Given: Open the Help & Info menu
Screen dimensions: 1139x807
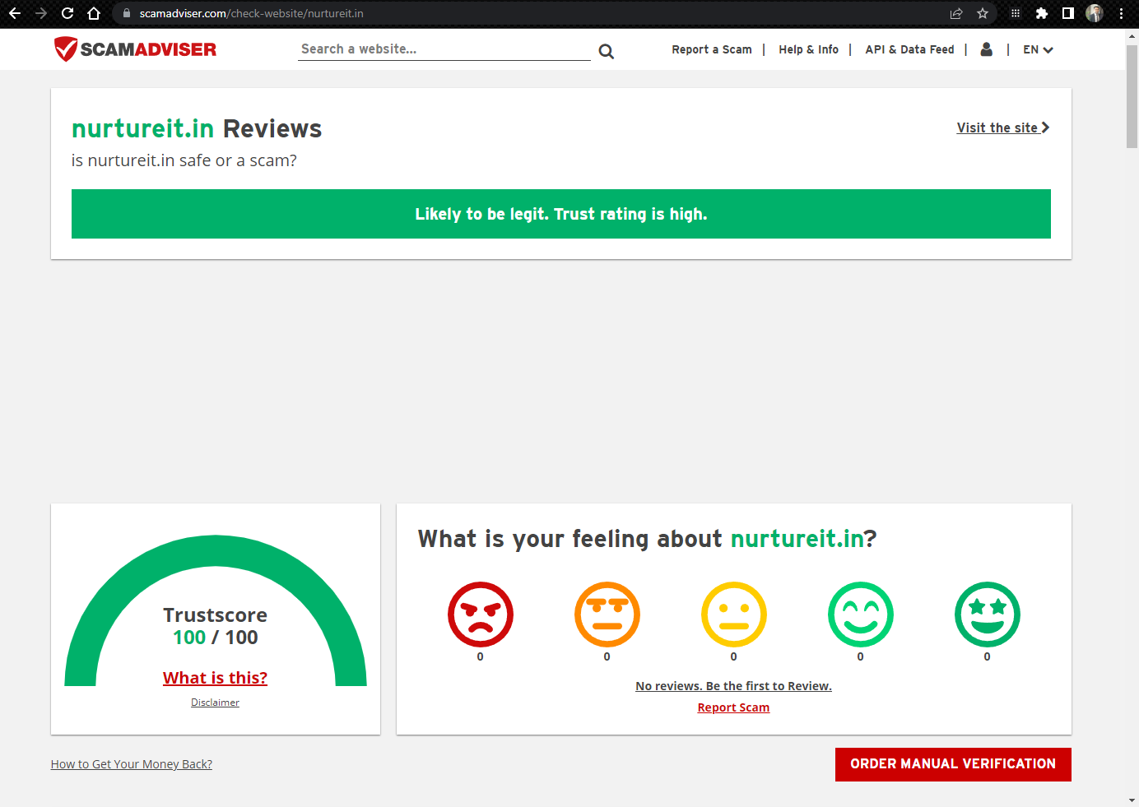Looking at the screenshot, I should [x=808, y=49].
